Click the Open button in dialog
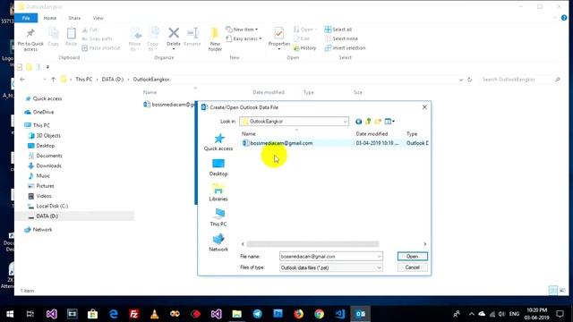 click(x=412, y=257)
